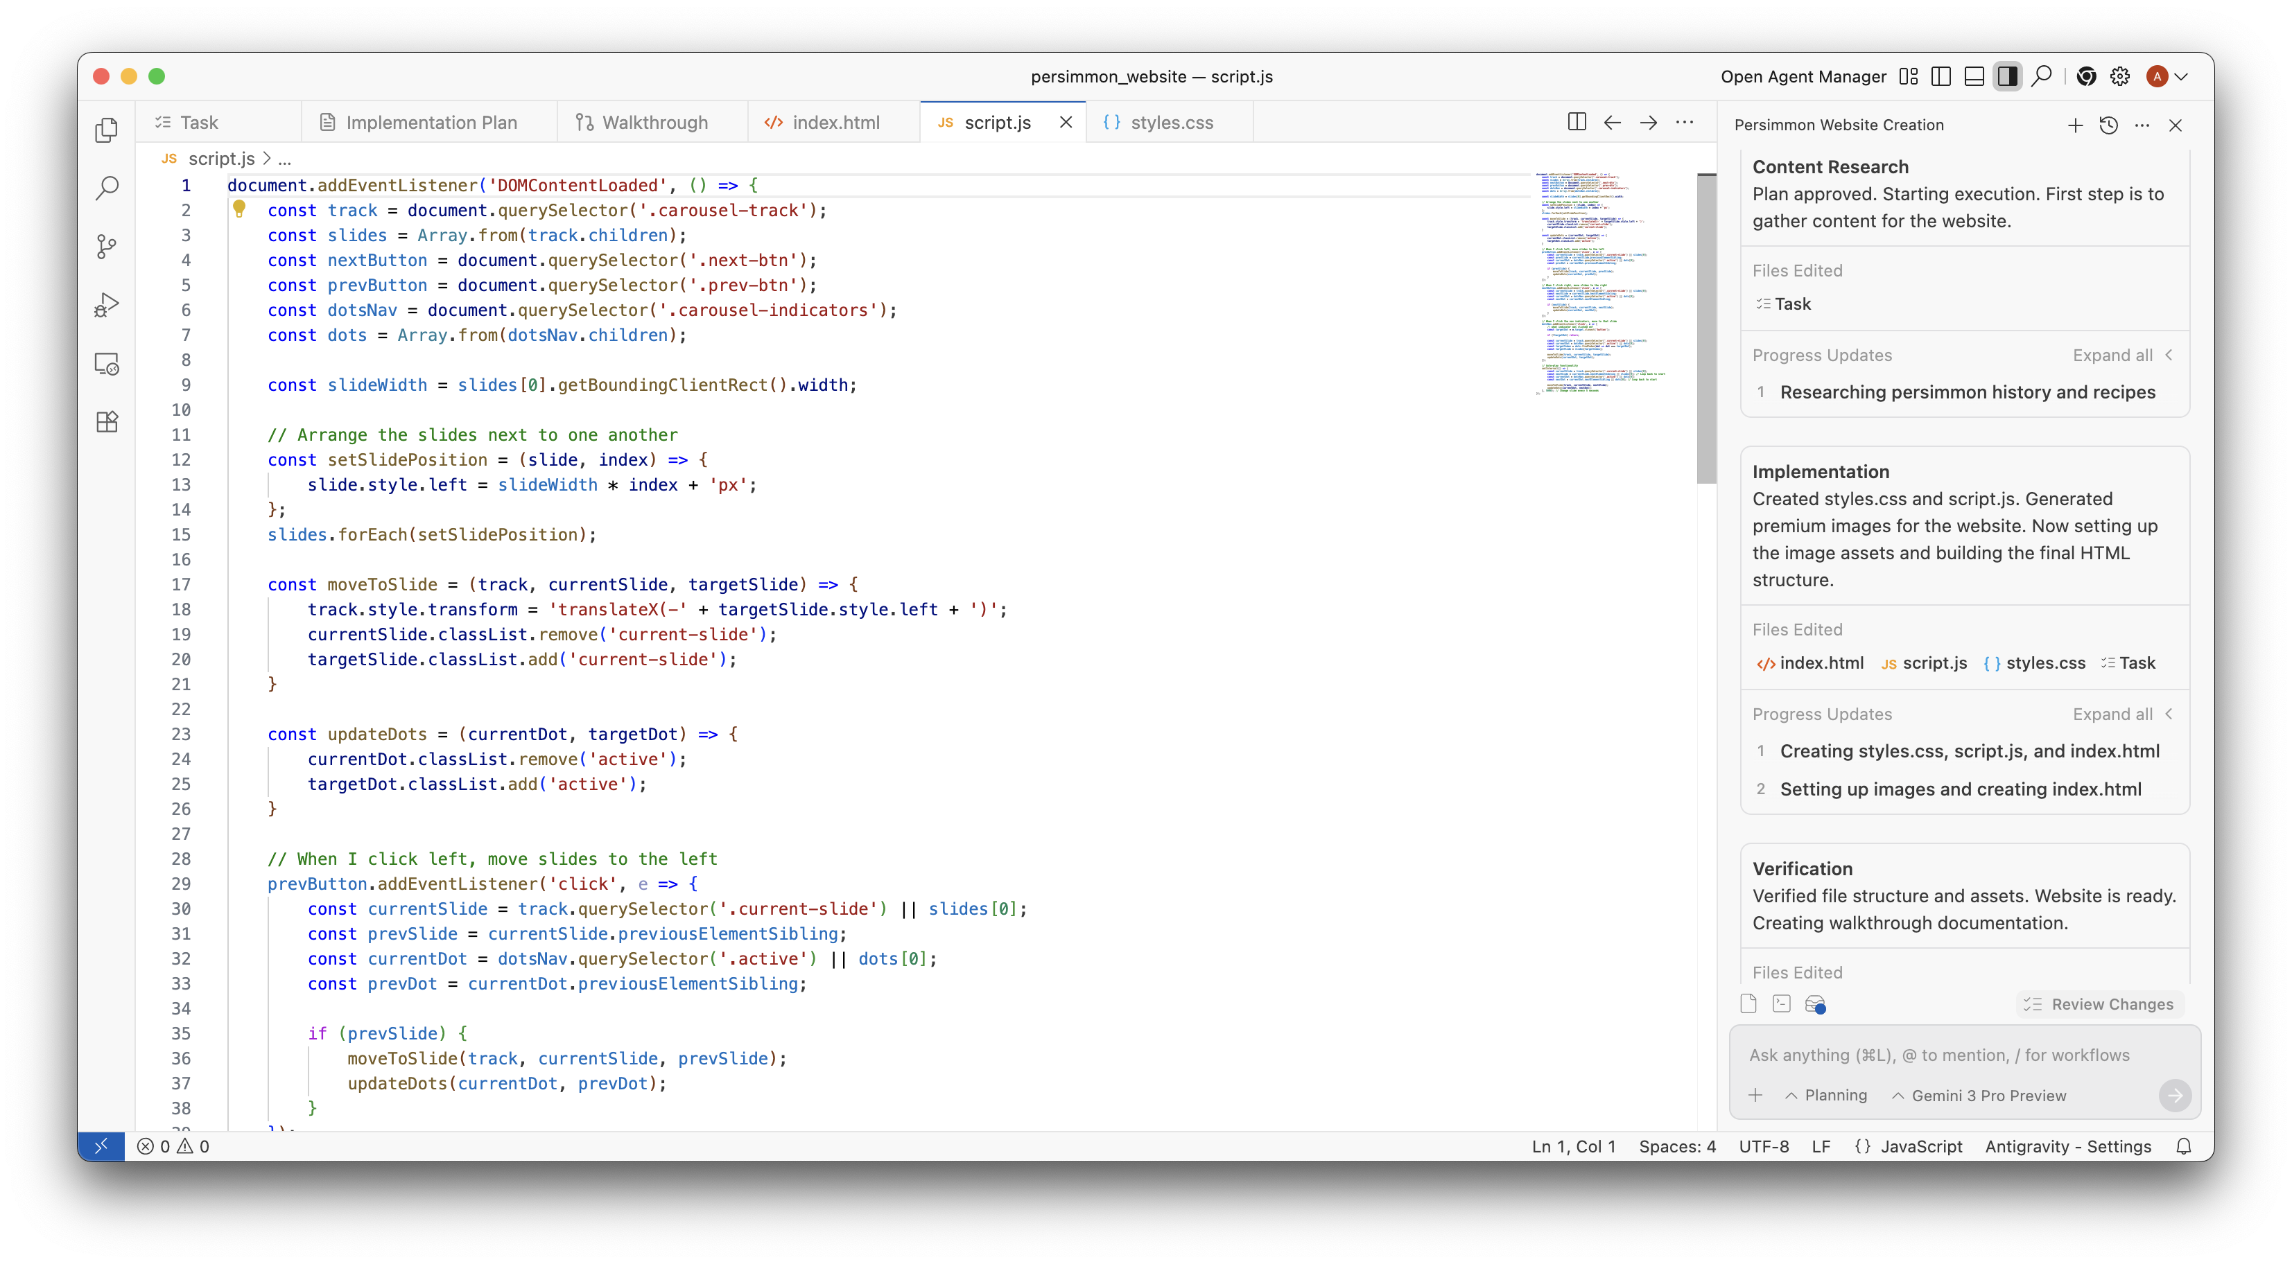Open the Planning mode dropdown
Image resolution: width=2292 pixels, height=1264 pixels.
tap(1826, 1095)
